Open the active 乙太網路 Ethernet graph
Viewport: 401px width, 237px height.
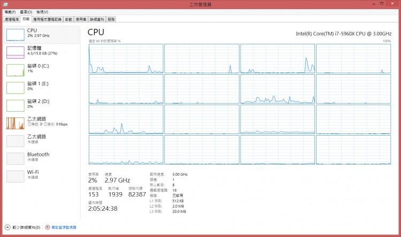pos(15,123)
